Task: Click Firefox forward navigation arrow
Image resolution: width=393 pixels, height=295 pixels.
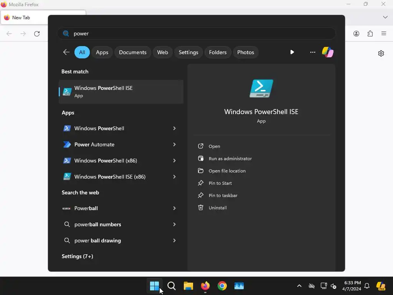Action: (23, 34)
